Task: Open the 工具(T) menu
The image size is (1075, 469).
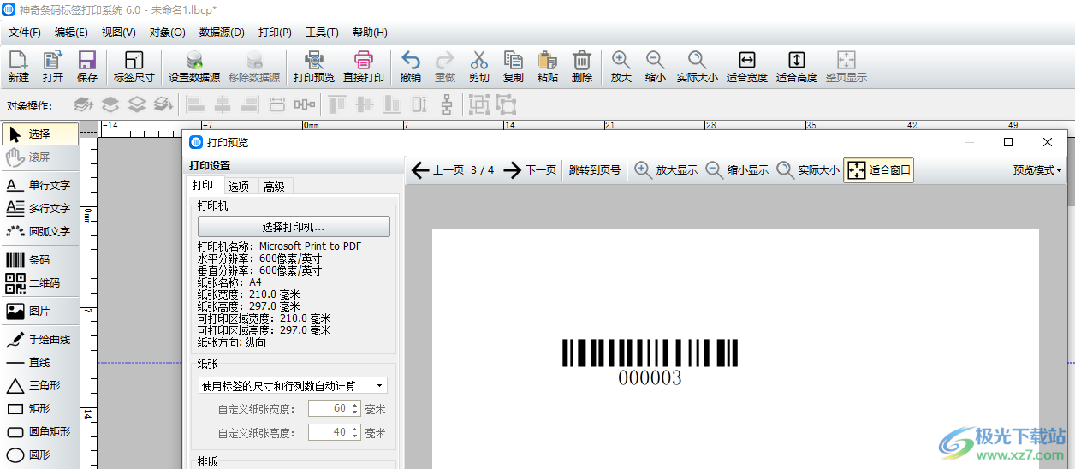Action: click(322, 33)
